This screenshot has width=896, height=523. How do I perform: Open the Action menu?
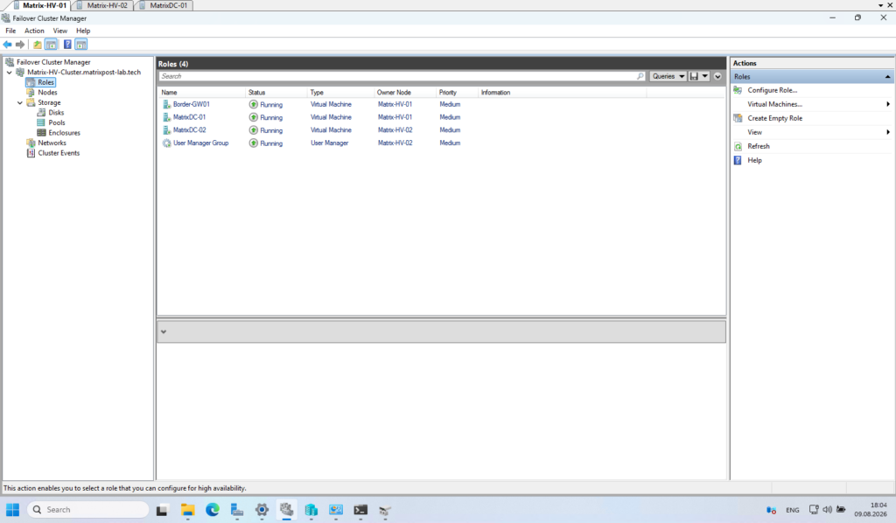pyautogui.click(x=34, y=31)
